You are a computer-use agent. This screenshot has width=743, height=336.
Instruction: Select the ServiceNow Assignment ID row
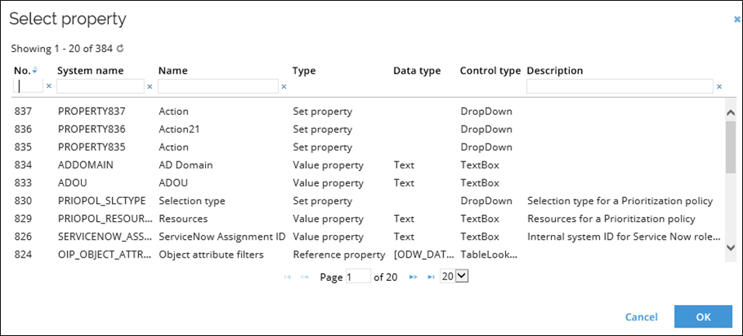pyautogui.click(x=369, y=237)
